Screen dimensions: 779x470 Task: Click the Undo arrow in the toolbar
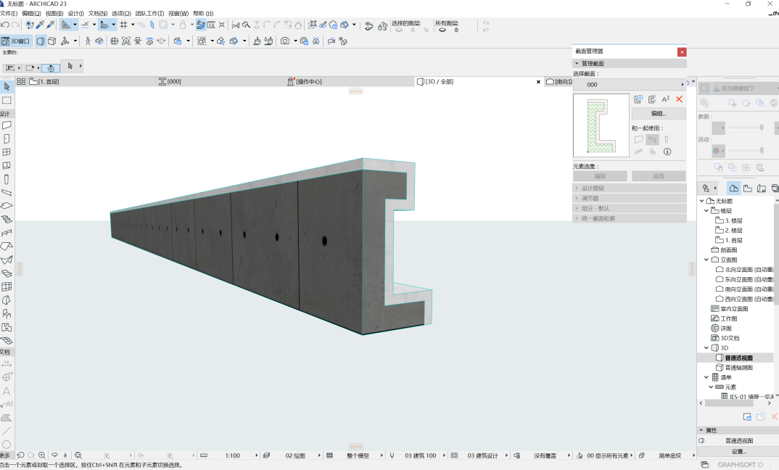coord(5,25)
